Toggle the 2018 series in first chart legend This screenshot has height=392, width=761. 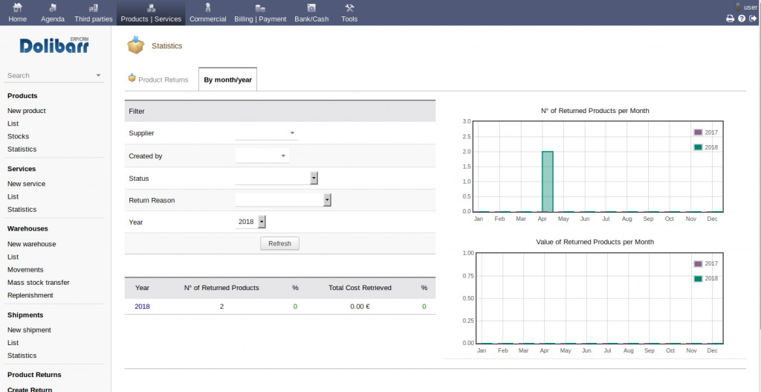pos(705,147)
